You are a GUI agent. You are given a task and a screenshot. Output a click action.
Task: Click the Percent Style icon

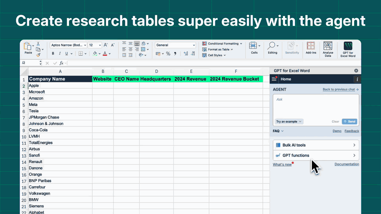[168, 53]
